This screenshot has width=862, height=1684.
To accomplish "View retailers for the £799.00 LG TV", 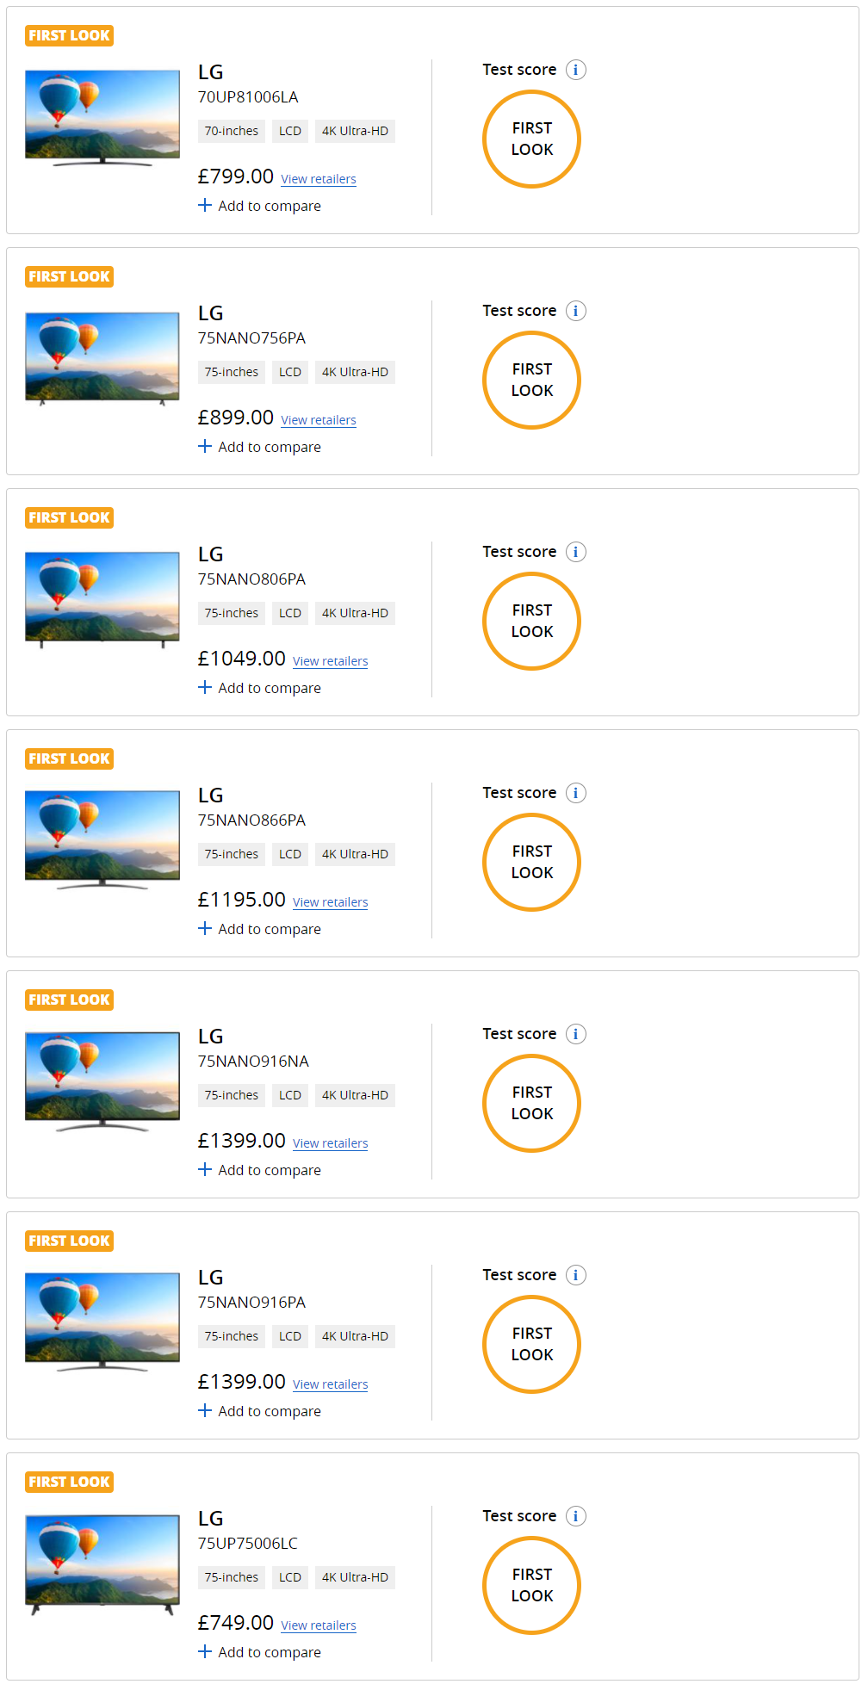I will click(318, 179).
